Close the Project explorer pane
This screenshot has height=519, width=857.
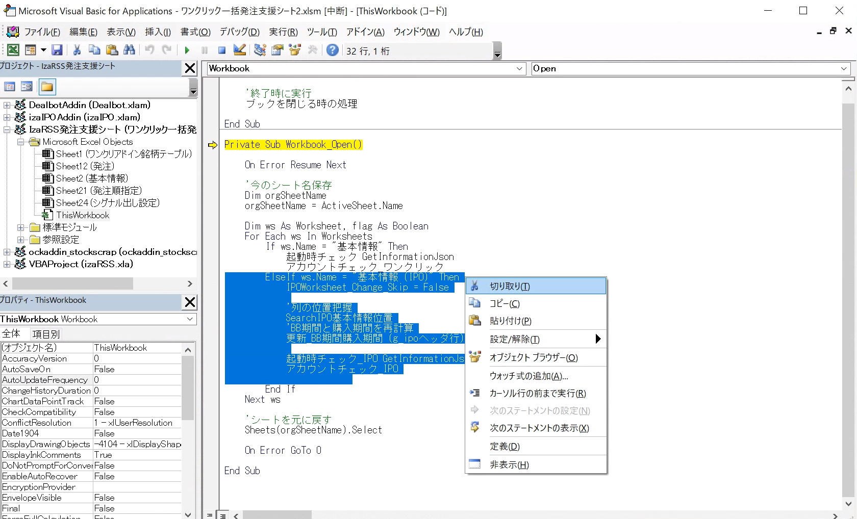click(190, 68)
